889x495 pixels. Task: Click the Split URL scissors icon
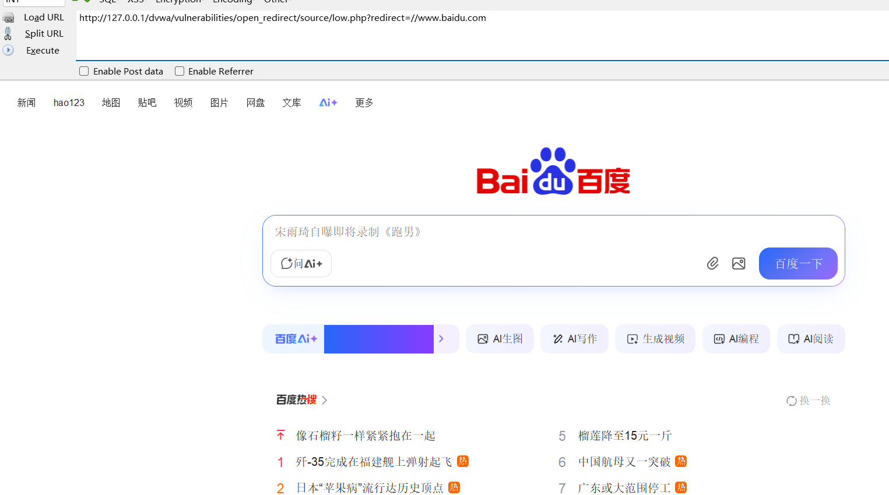8,34
